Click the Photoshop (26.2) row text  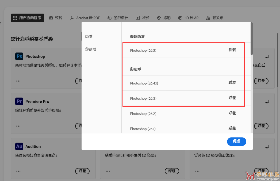pyautogui.click(x=143, y=114)
